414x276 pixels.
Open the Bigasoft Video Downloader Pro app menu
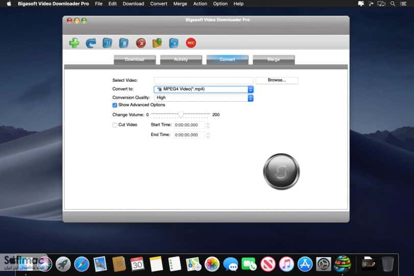tap(53, 4)
